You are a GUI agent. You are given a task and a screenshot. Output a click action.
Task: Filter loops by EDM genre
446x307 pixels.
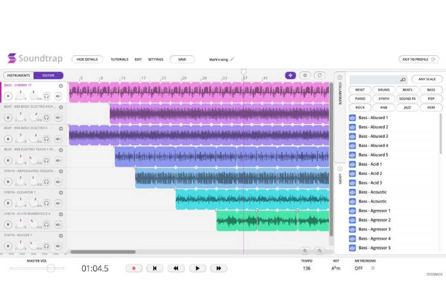[431, 108]
